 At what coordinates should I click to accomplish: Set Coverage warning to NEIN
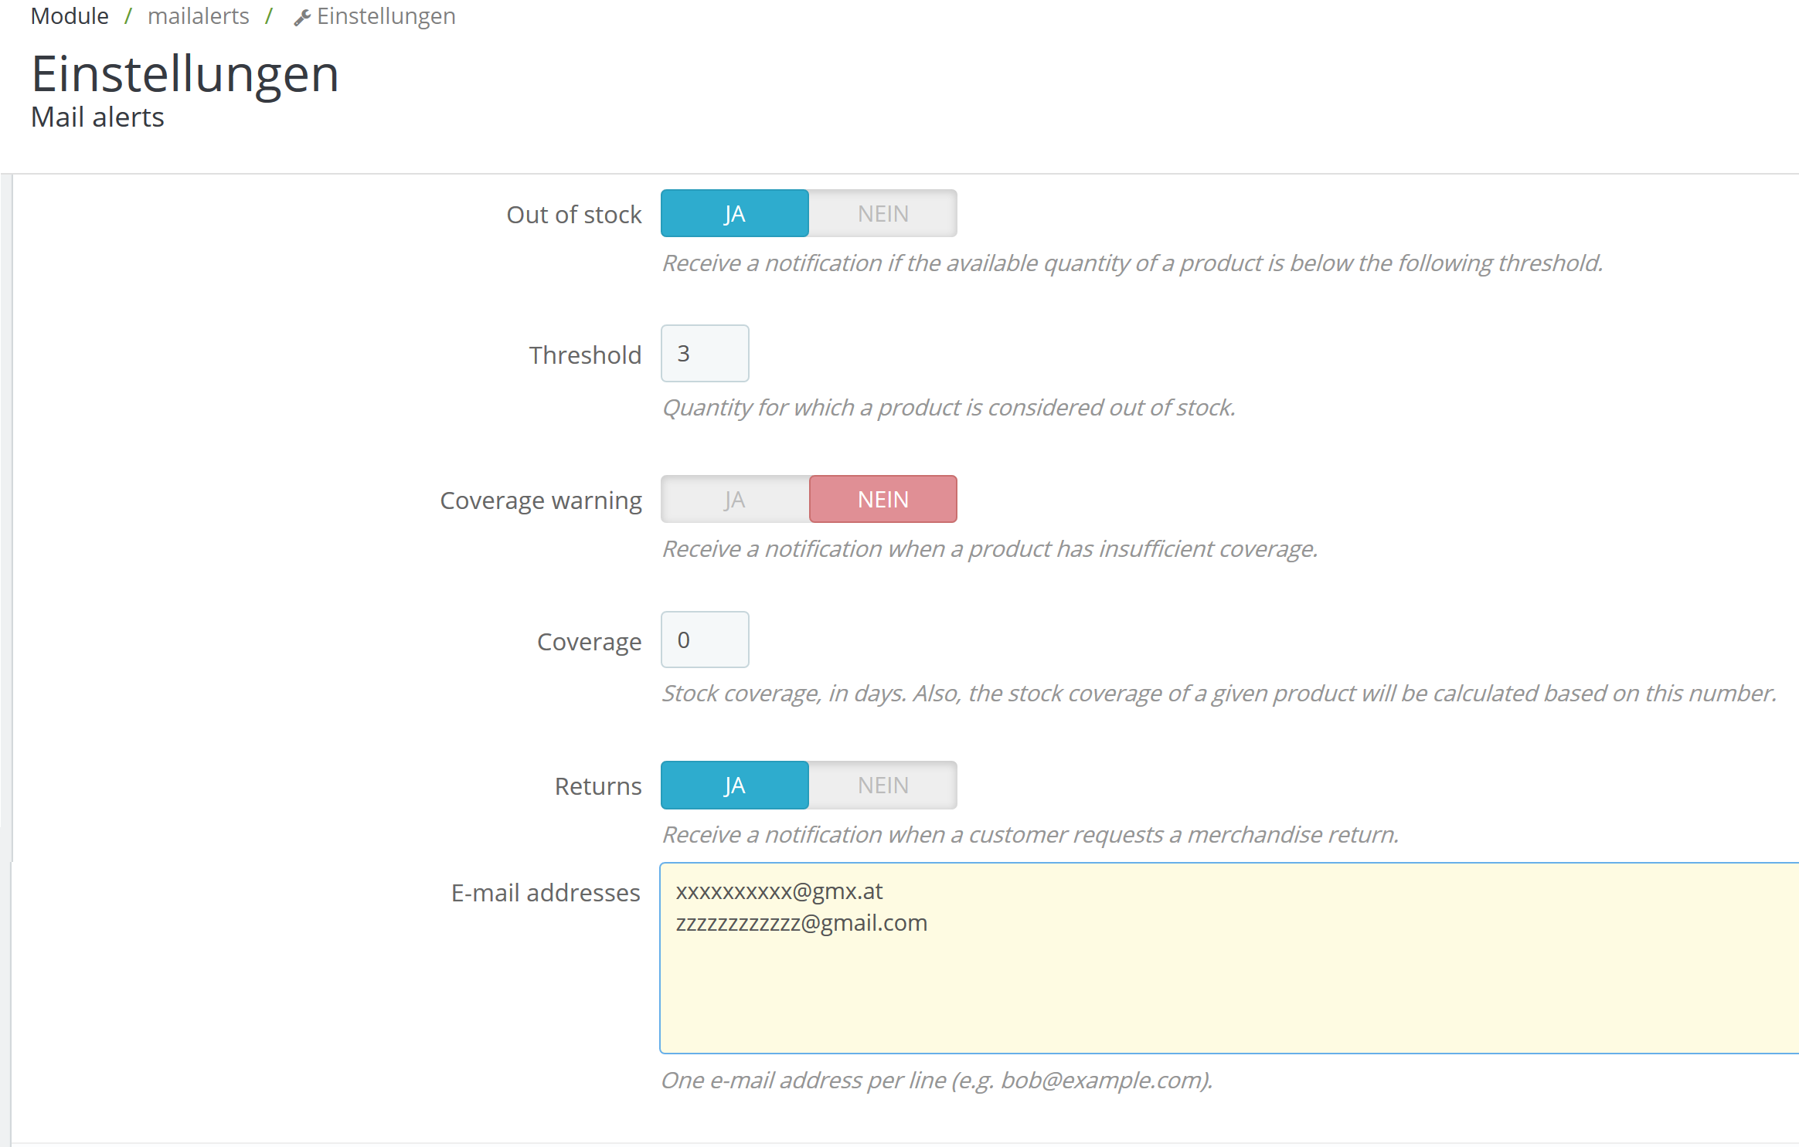click(x=882, y=500)
